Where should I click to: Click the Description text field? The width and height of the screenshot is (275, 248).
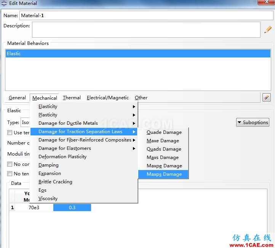(146, 30)
